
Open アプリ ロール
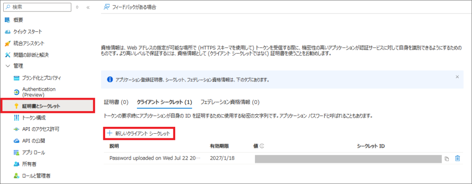(x=33, y=152)
